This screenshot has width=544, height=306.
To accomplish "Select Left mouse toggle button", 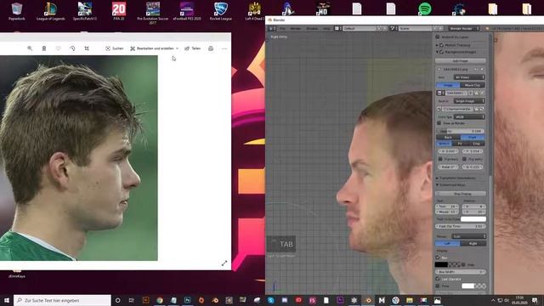I will point(448,244).
